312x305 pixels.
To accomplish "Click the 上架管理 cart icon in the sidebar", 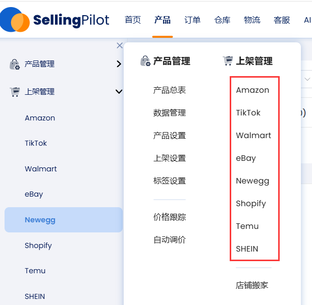I will pos(15,92).
